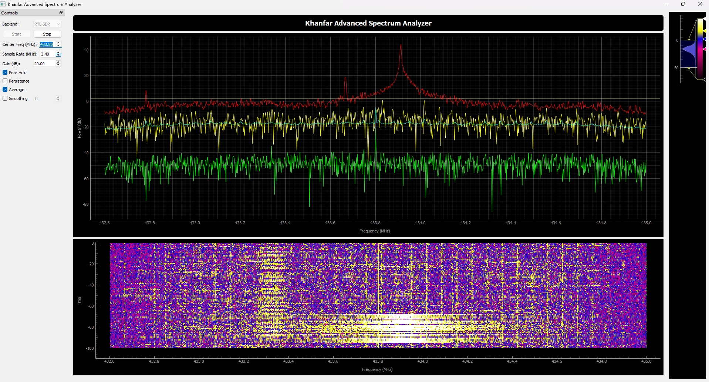This screenshot has height=382, width=709.
Task: Grab the histogram upper level handle at 0
Action: click(689, 39)
